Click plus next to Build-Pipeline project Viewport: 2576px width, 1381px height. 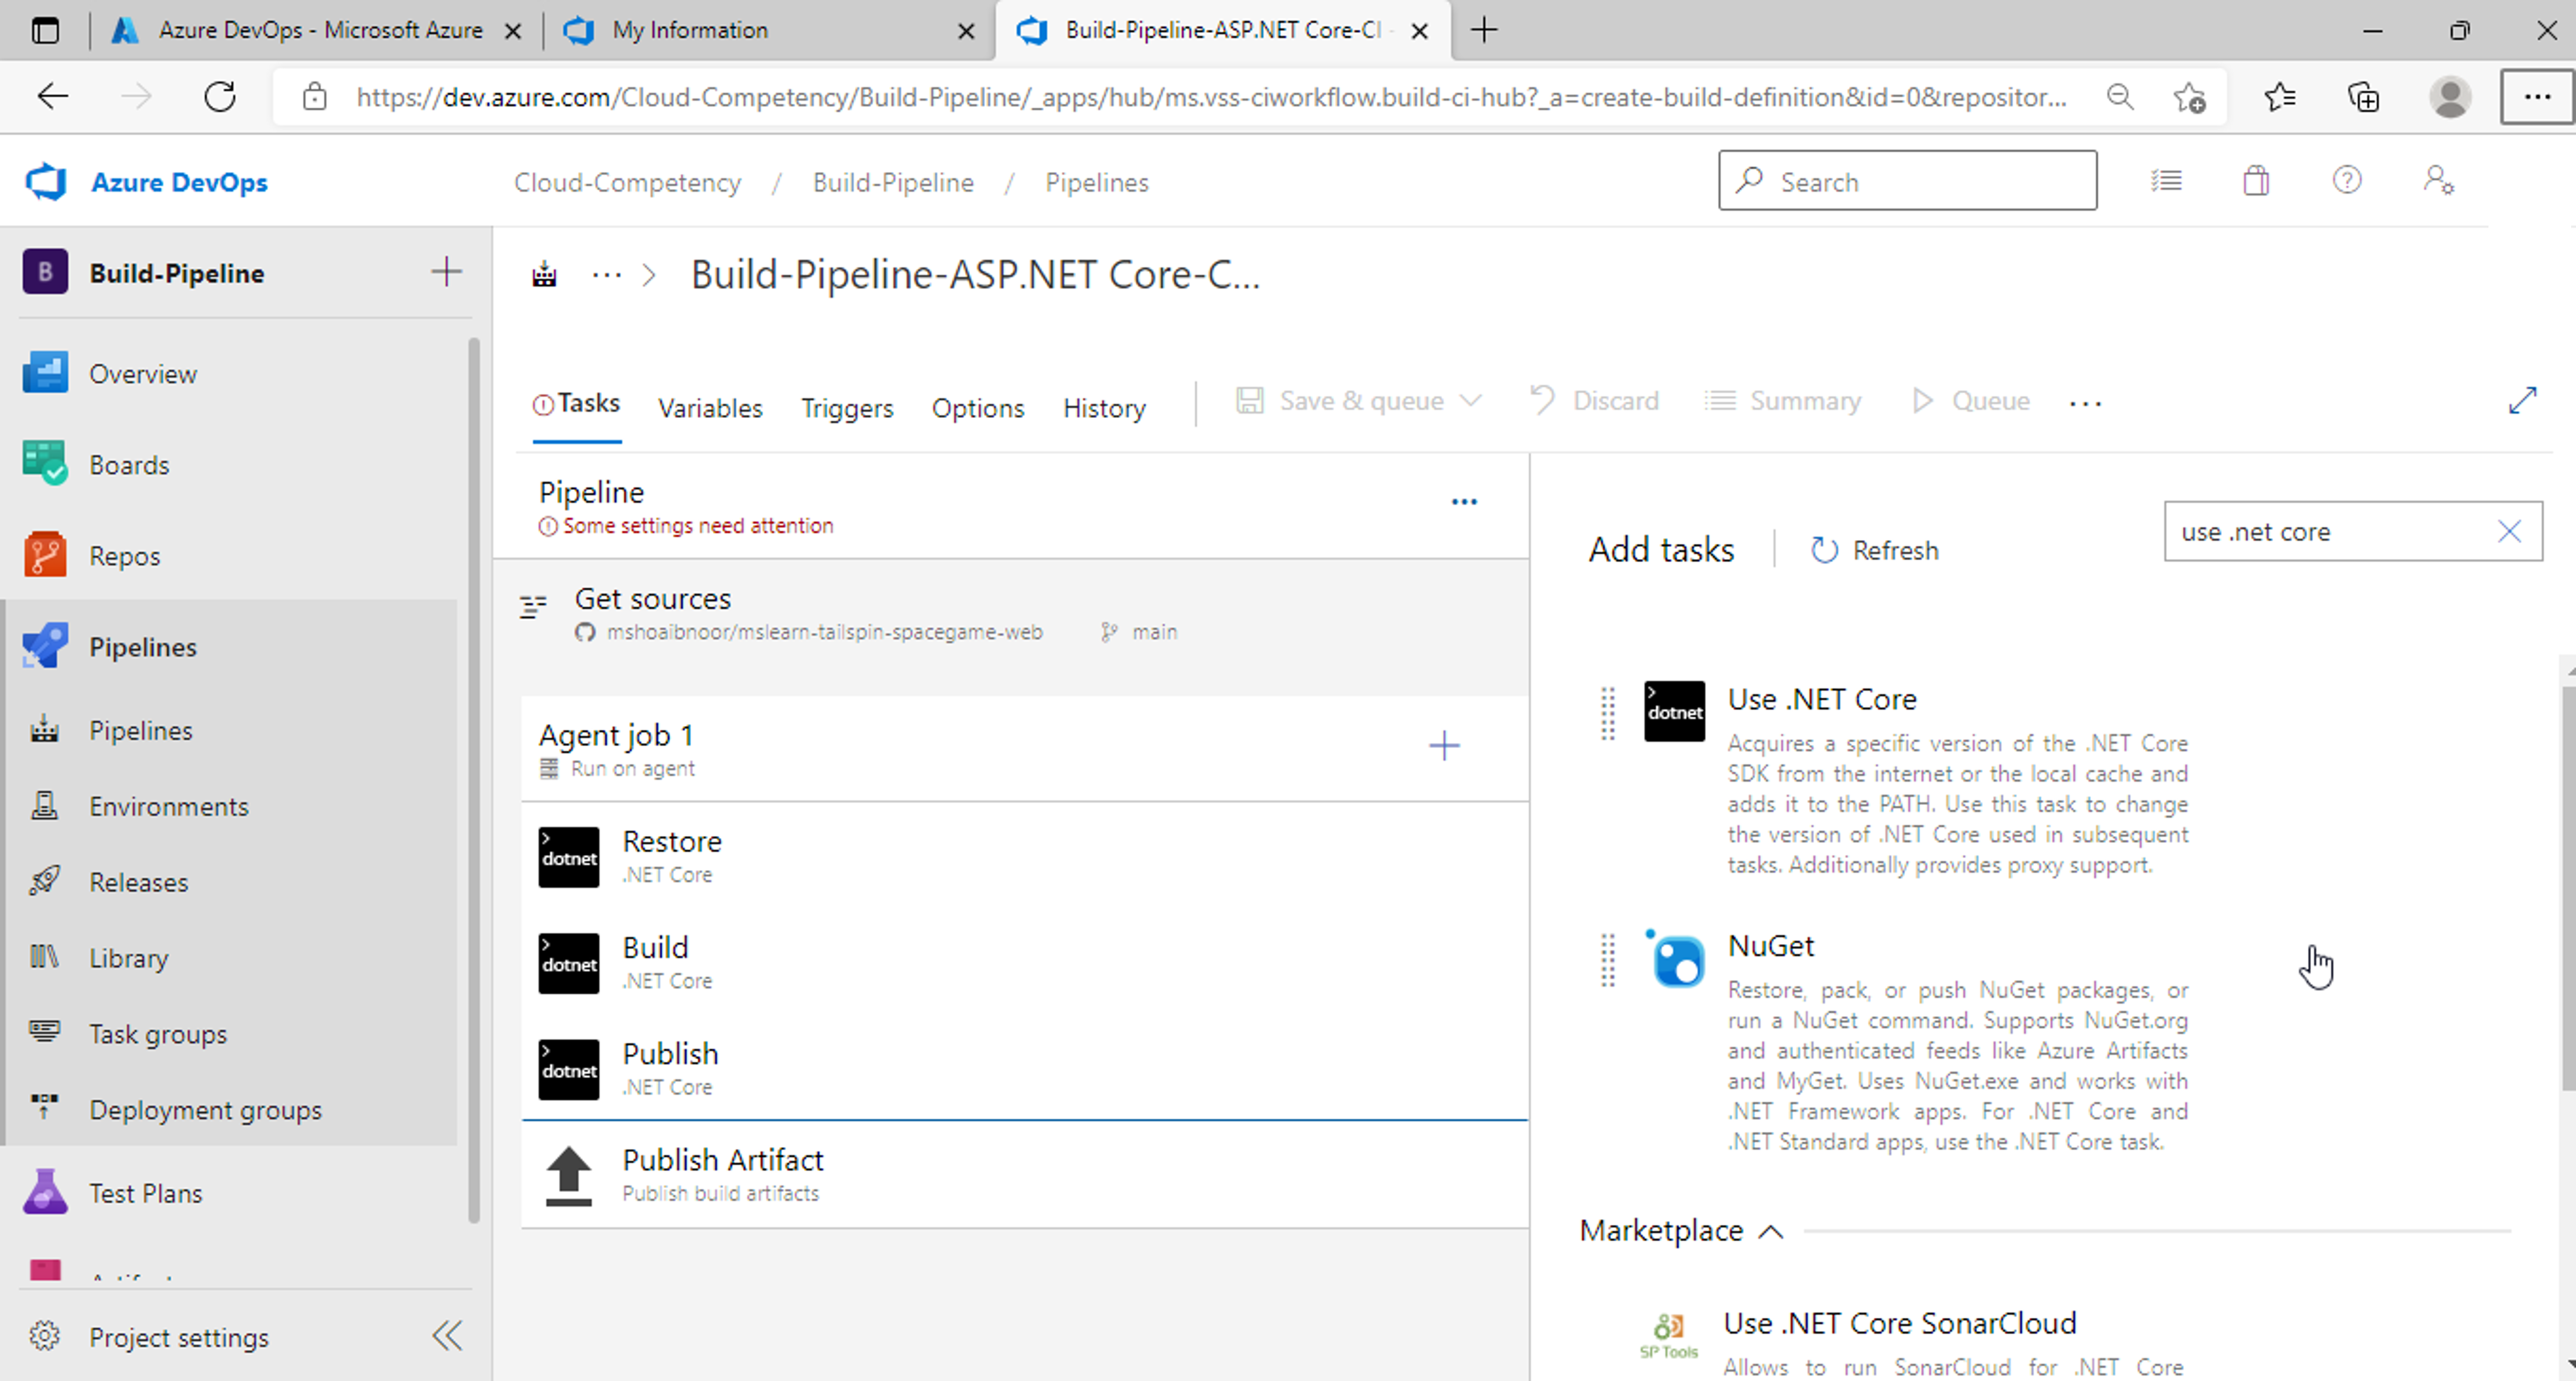446,271
